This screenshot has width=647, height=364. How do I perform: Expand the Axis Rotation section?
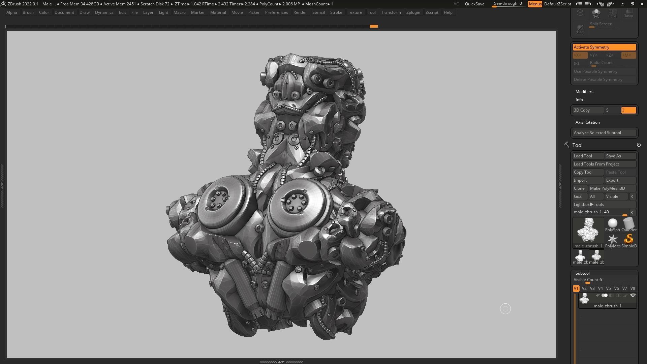pos(587,122)
